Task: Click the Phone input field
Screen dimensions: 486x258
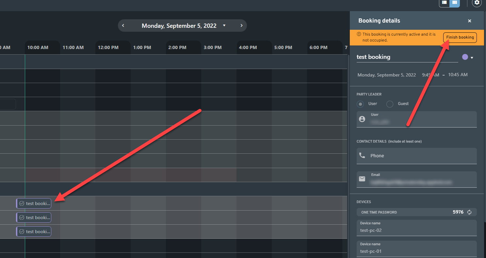Action: [421, 156]
